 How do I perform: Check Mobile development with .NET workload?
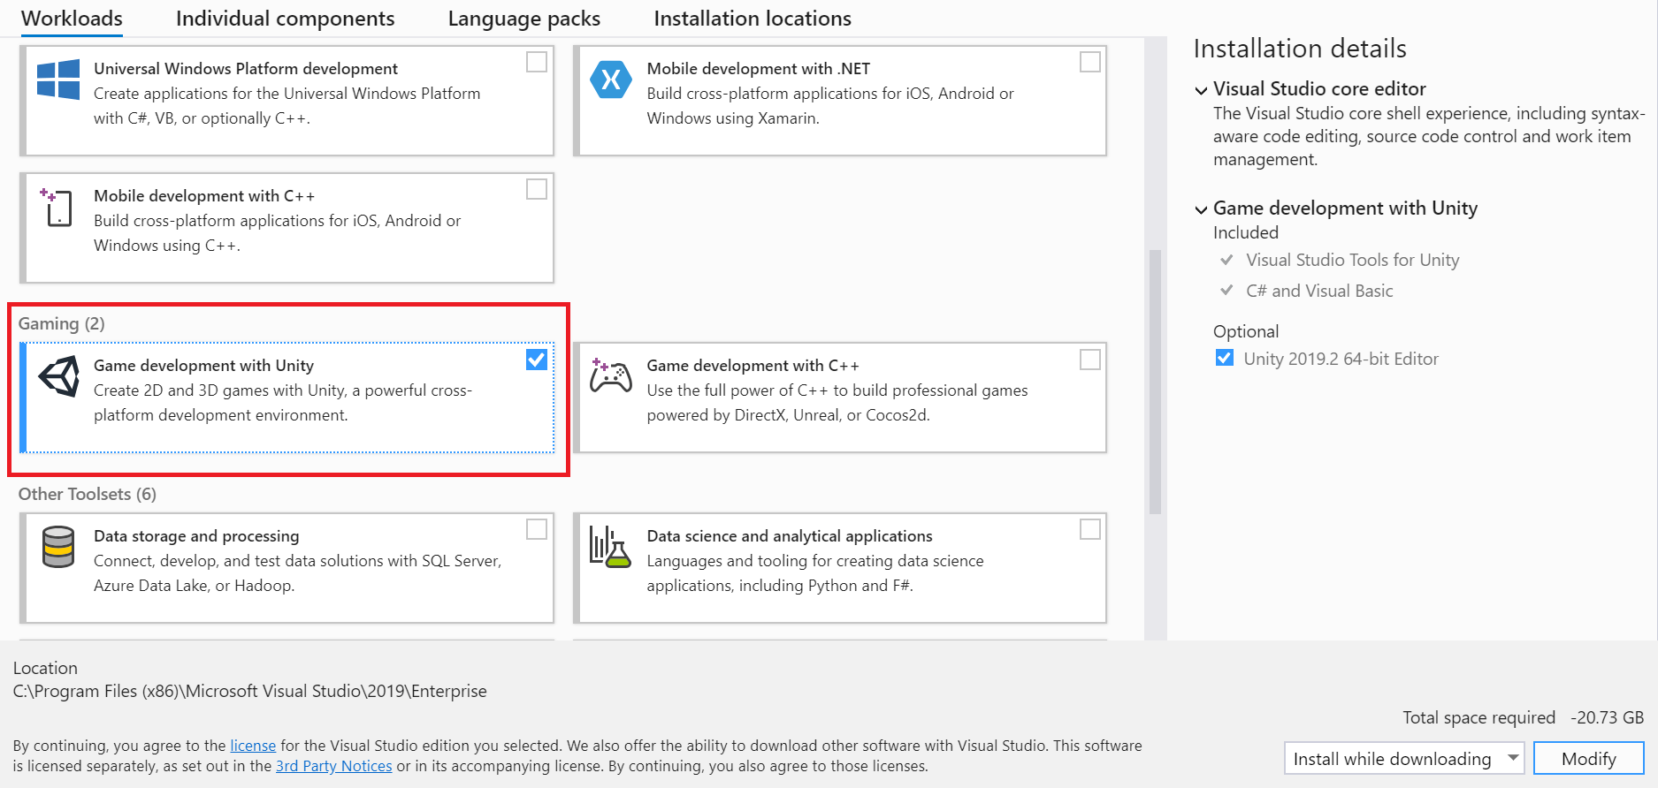[1090, 62]
